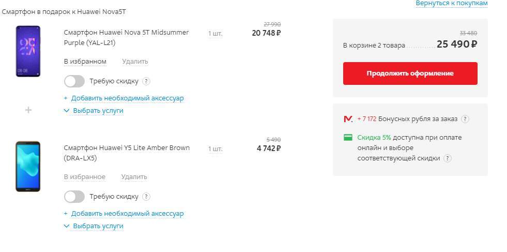Enable Требую скидку for Huawei Y5 Lite
The width and height of the screenshot is (507, 252).
click(x=74, y=197)
